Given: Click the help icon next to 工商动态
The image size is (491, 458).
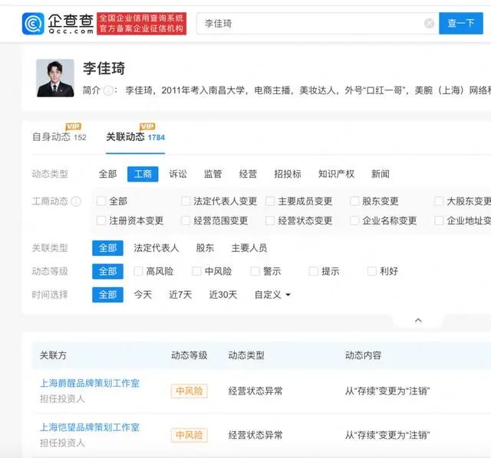Looking at the screenshot, I should [x=76, y=201].
